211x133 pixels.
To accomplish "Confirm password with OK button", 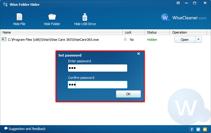I will coord(128,94).
